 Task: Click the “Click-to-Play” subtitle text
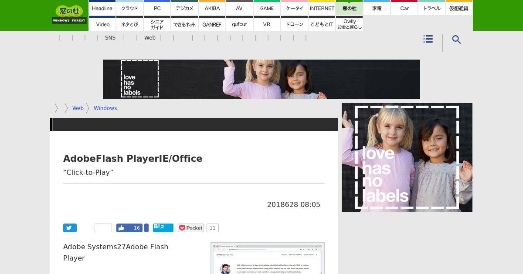[88, 172]
